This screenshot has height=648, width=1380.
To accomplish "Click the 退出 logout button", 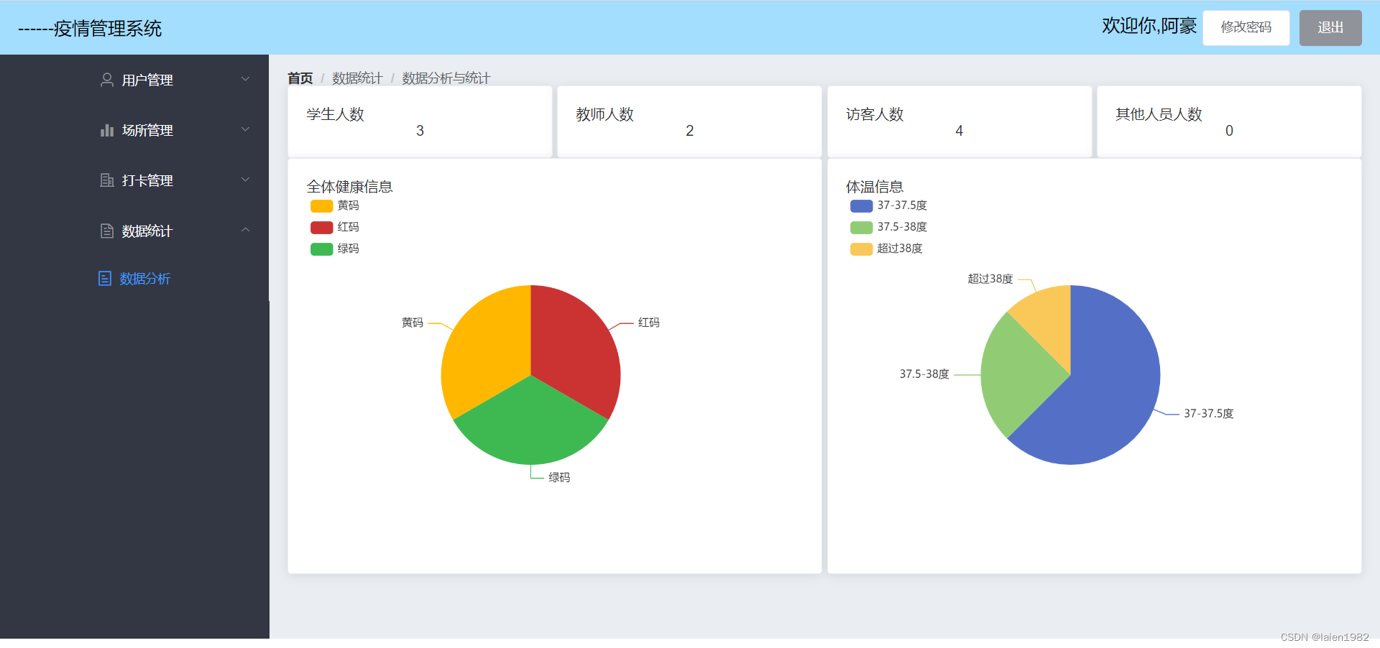I will [1330, 28].
